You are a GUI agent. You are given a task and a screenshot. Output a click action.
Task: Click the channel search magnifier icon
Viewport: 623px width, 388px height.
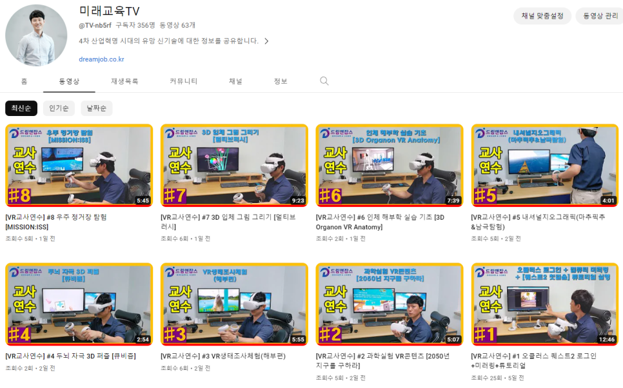click(x=324, y=81)
